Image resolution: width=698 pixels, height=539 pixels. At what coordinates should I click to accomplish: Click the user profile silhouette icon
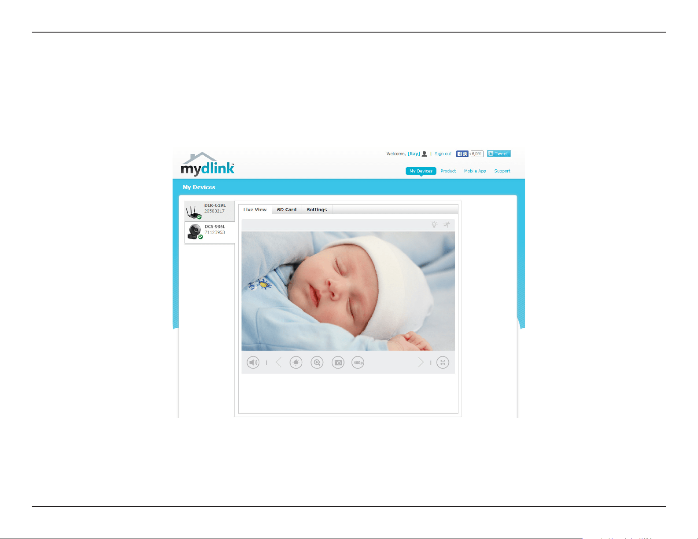(425, 154)
